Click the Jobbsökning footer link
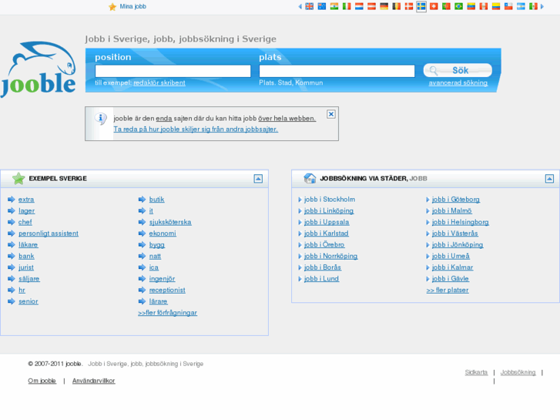This screenshot has width=560, height=420. 518,372
